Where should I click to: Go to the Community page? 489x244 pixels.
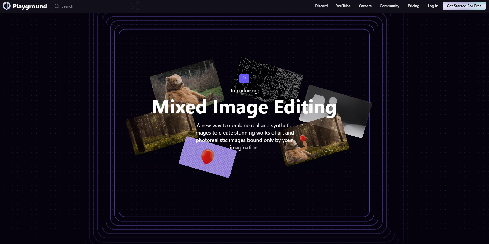[x=389, y=6]
